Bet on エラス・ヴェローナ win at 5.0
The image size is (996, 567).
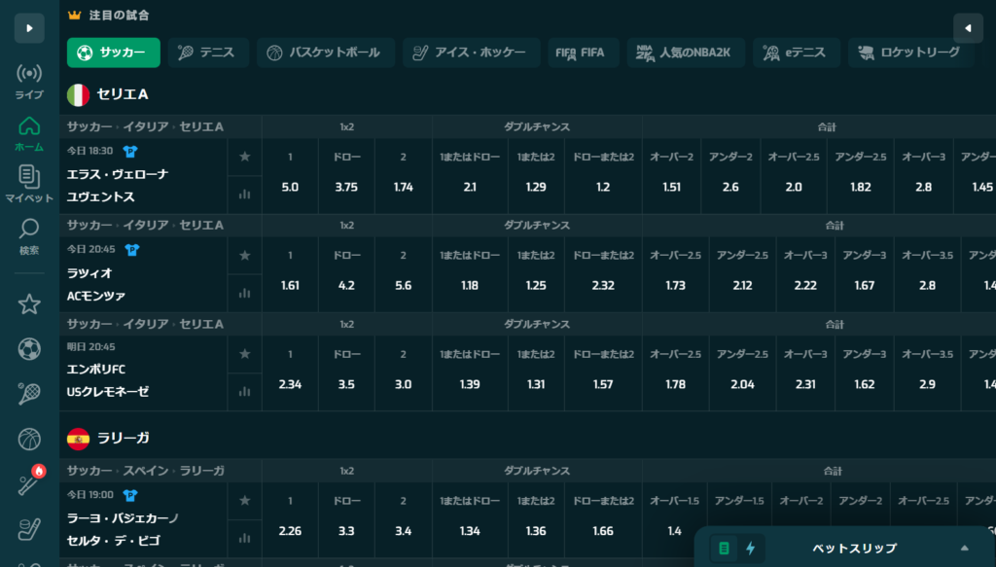pyautogui.click(x=290, y=176)
